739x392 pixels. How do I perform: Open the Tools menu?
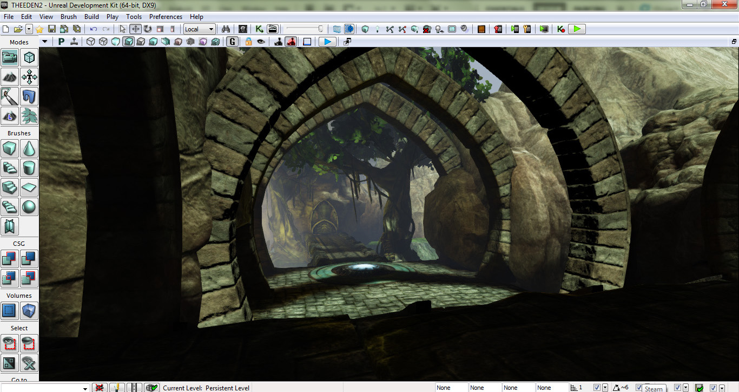pyautogui.click(x=134, y=17)
